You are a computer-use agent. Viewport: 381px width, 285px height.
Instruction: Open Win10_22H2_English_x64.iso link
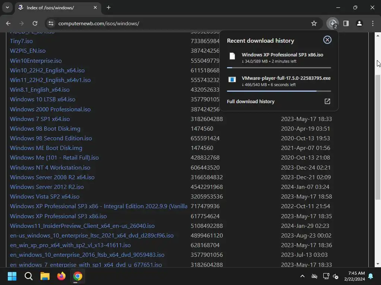pyautogui.click(x=47, y=70)
